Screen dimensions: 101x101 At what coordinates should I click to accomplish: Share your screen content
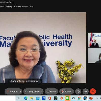point(51,91)
